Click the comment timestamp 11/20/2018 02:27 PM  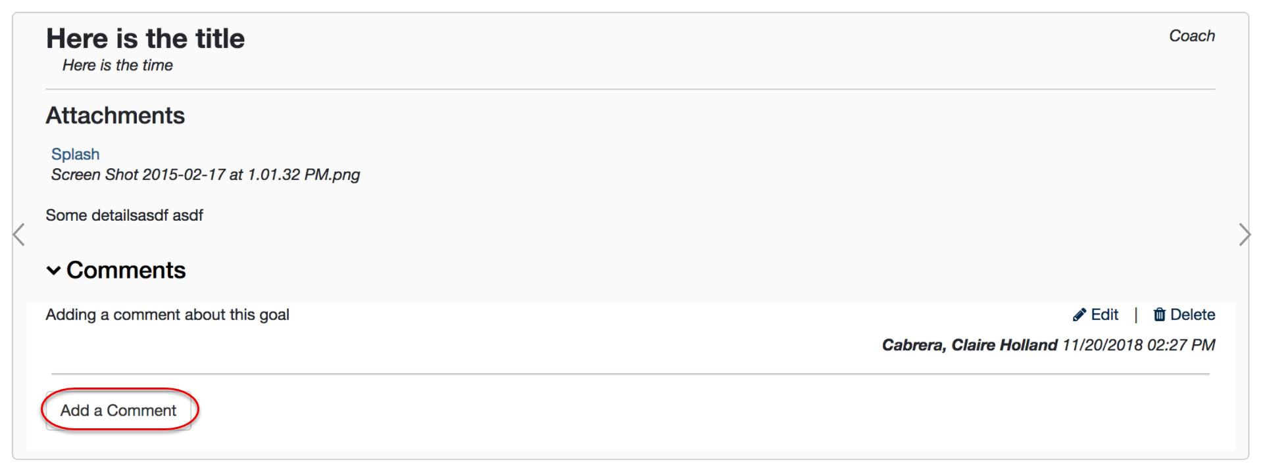point(1139,346)
